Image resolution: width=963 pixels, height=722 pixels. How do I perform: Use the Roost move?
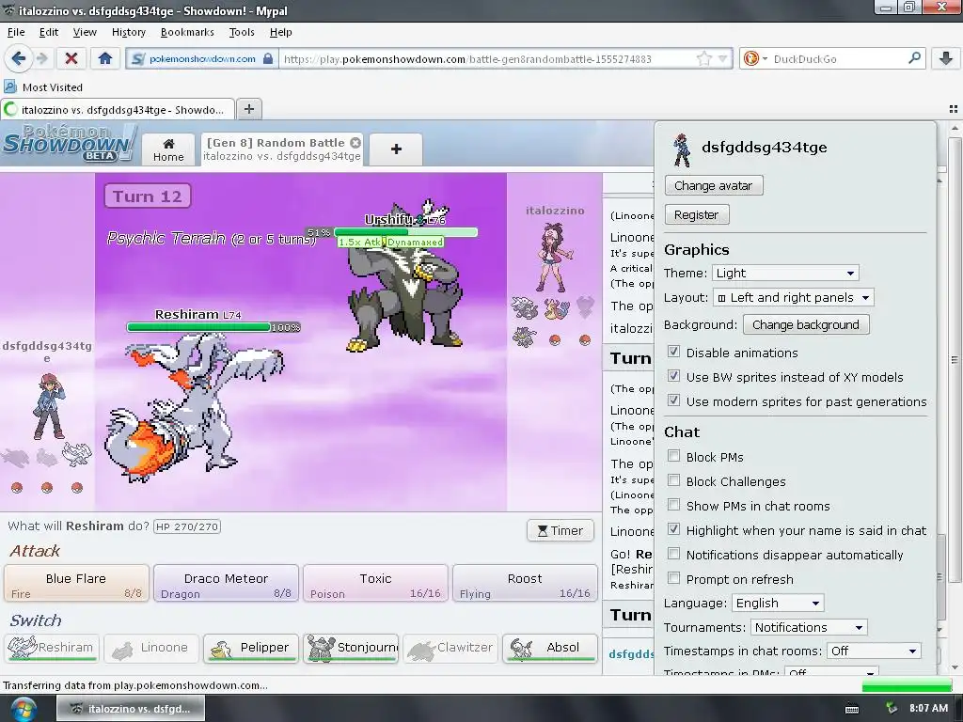[525, 583]
